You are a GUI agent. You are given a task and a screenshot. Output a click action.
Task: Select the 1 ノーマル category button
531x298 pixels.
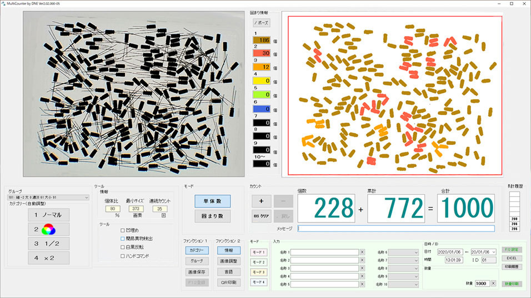(49, 215)
